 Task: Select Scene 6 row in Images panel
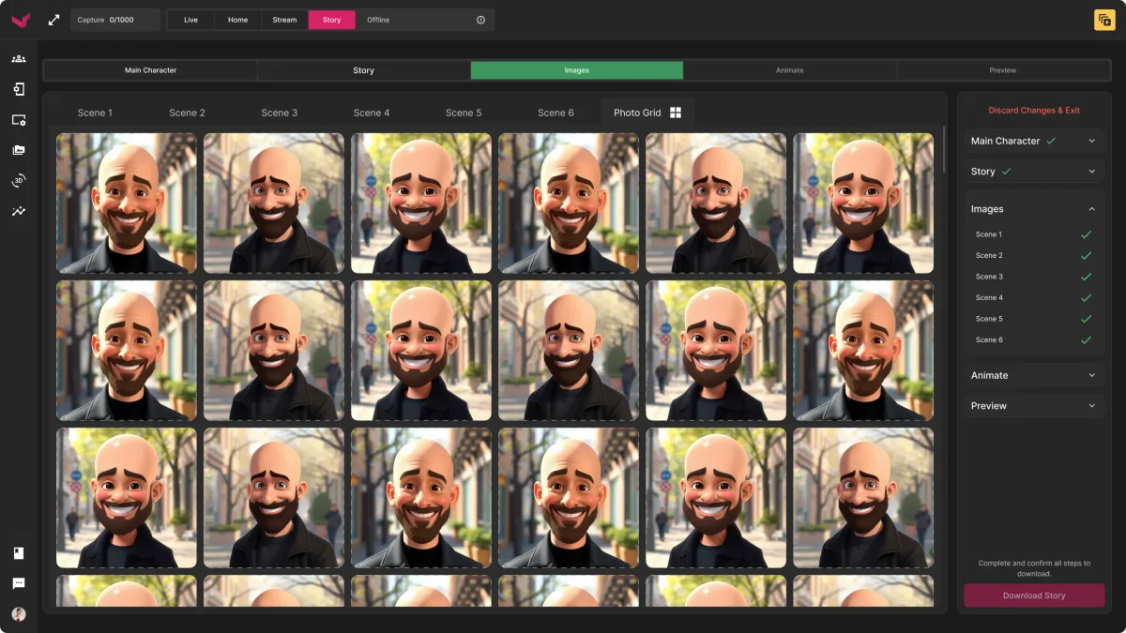[x=1033, y=339]
